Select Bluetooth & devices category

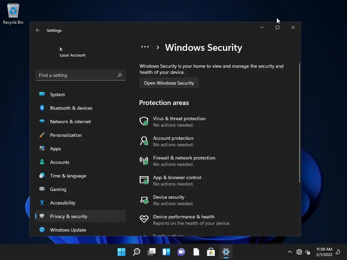click(81, 108)
